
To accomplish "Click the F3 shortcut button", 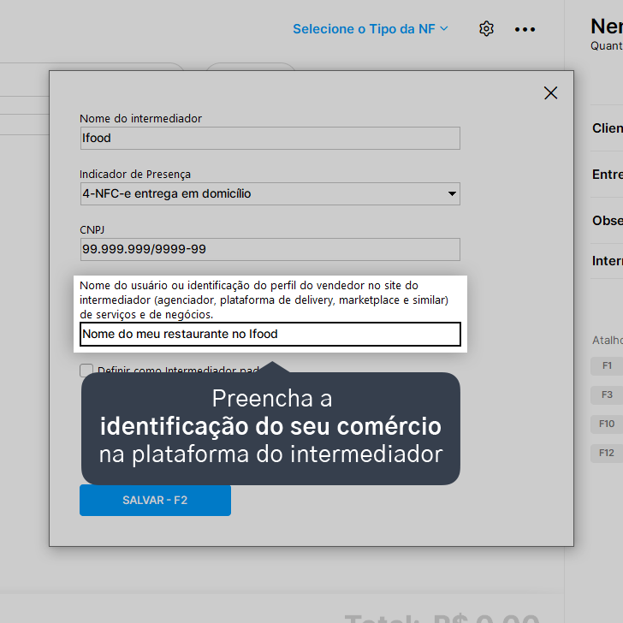I will [607, 395].
